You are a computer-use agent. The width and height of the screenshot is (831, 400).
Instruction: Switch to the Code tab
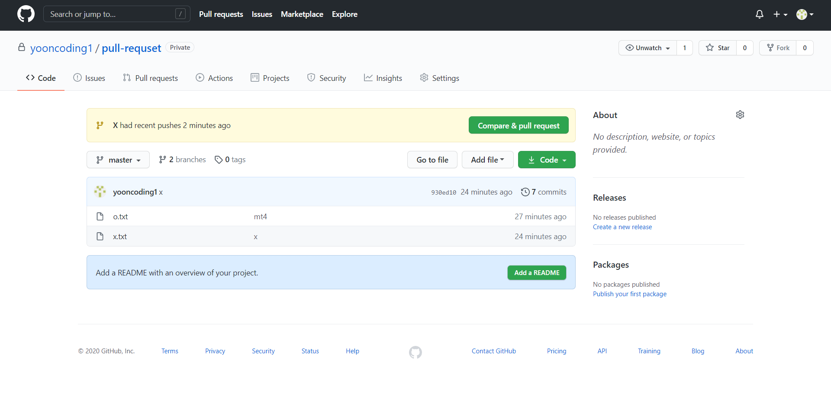(41, 78)
